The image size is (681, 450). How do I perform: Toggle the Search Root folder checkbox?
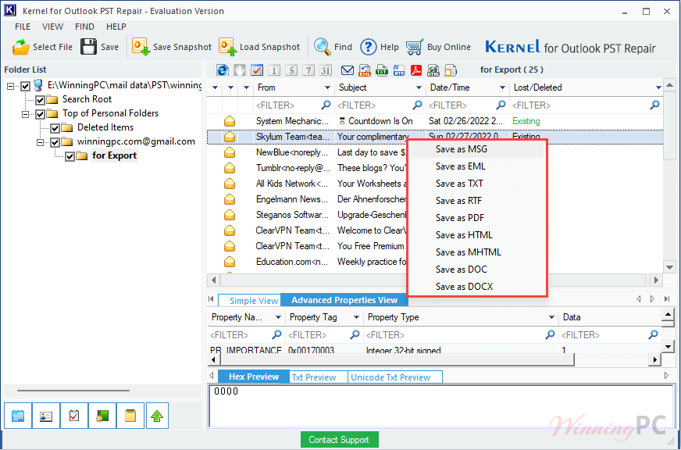tap(40, 100)
